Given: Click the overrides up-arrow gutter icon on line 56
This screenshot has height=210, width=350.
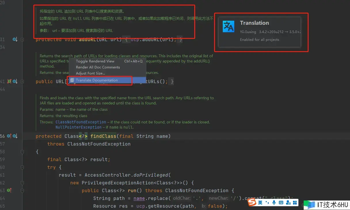Looking at the screenshot, I should point(9,136).
